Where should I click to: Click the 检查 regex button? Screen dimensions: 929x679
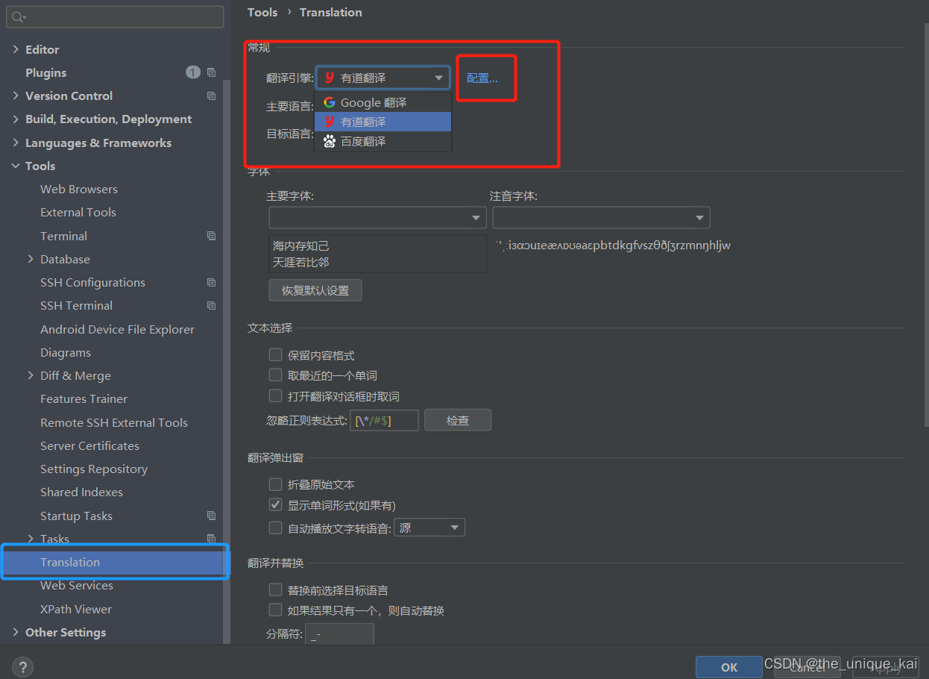click(x=458, y=420)
